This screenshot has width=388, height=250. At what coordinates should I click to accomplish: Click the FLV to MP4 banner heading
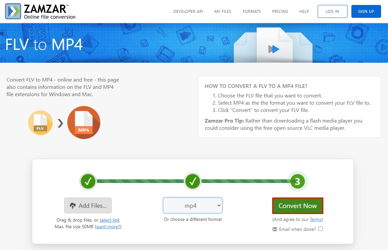(44, 45)
